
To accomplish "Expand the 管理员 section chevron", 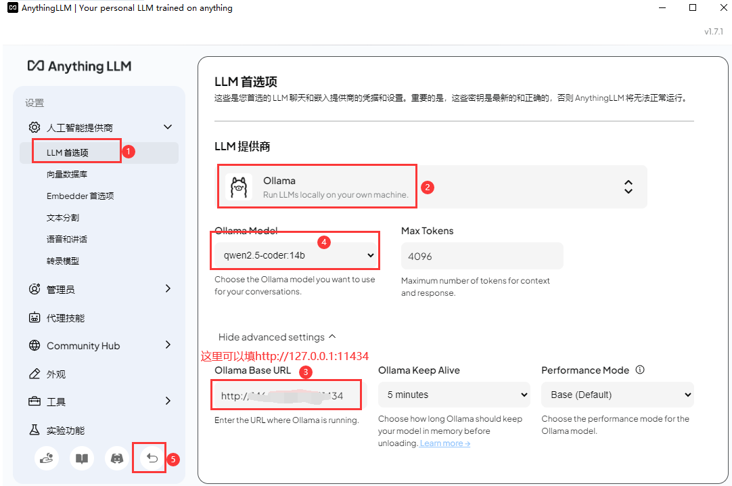I will pos(168,288).
